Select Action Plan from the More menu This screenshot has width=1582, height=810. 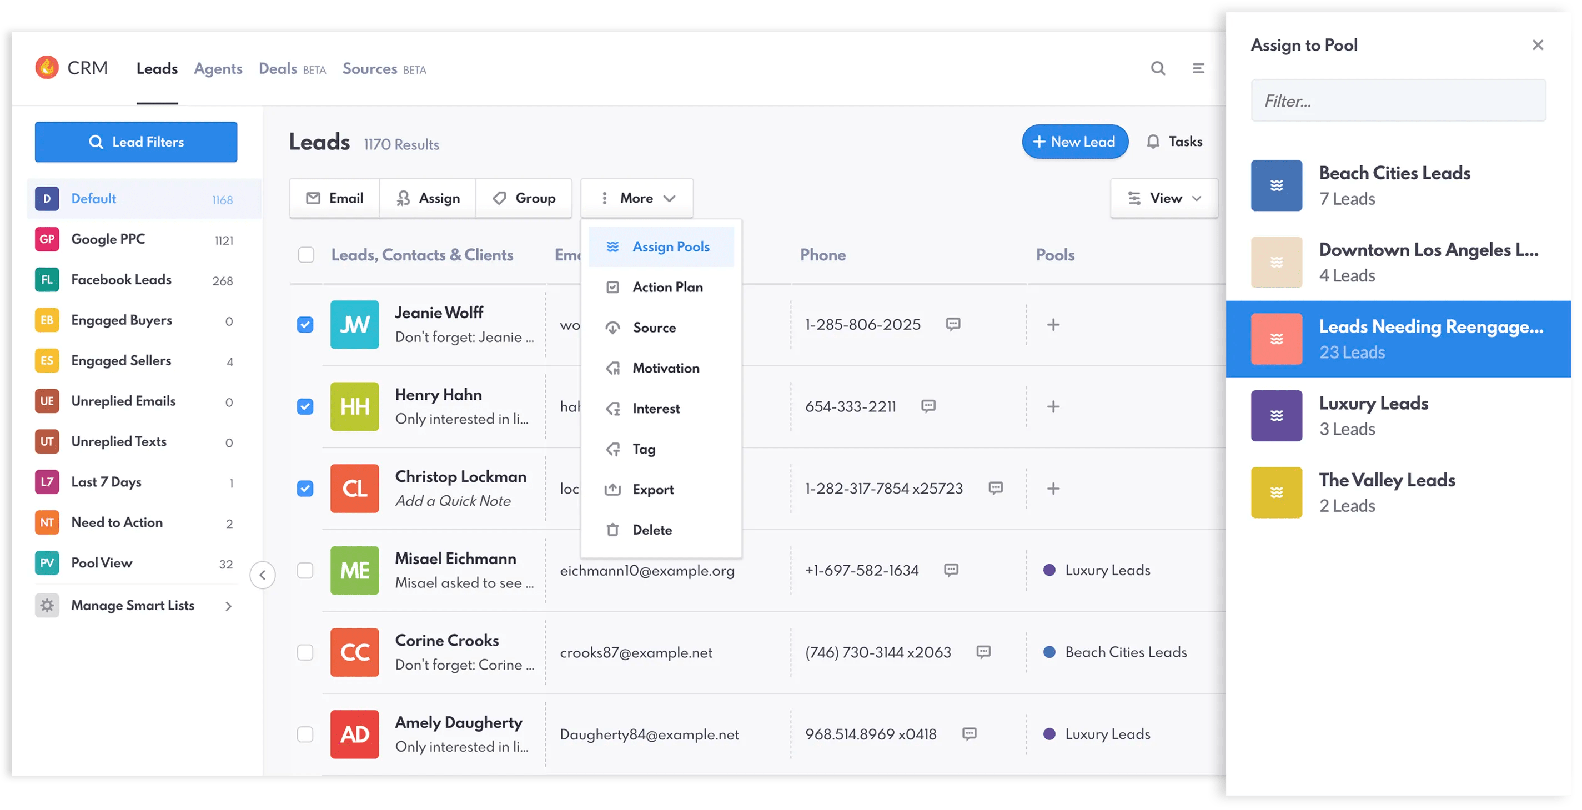pyautogui.click(x=667, y=288)
